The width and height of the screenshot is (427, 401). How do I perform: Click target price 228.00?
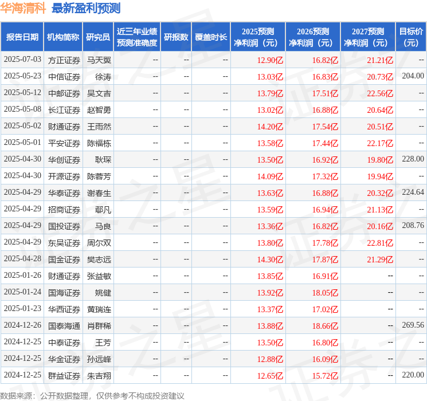[413, 159]
